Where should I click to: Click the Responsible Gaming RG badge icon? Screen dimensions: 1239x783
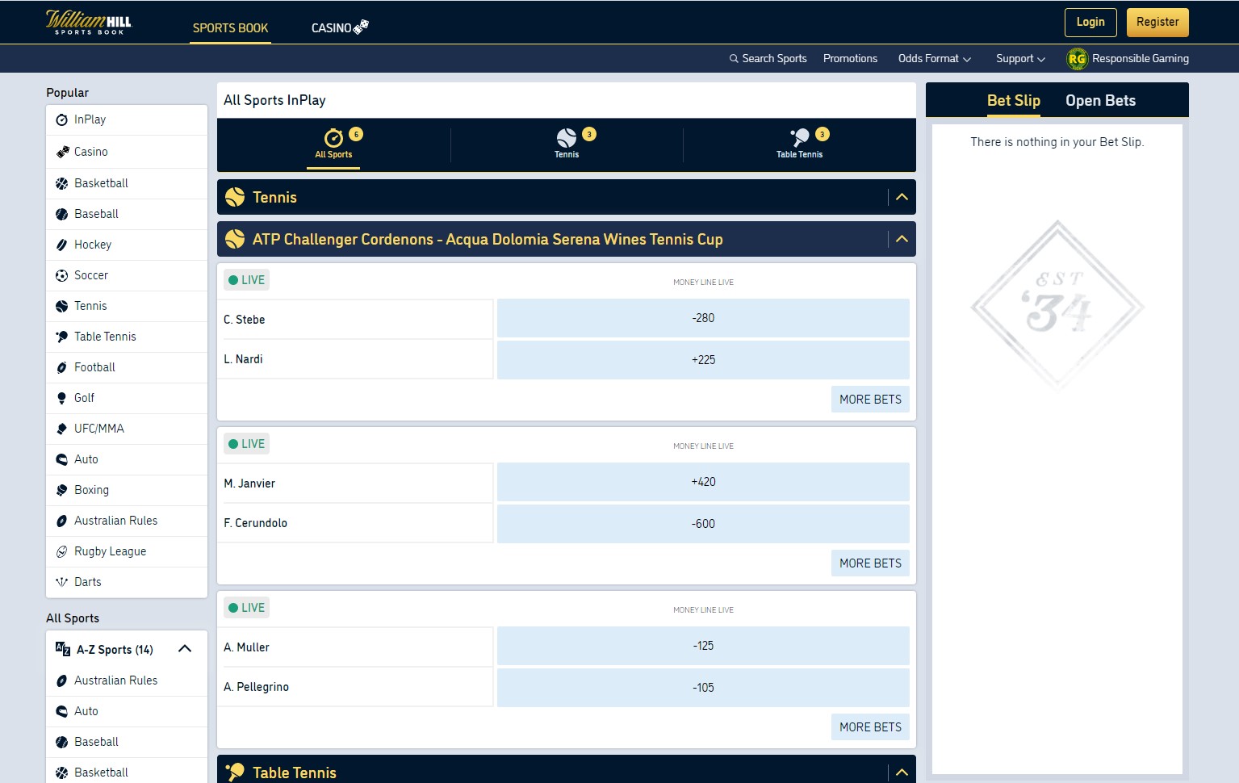[1077, 58]
